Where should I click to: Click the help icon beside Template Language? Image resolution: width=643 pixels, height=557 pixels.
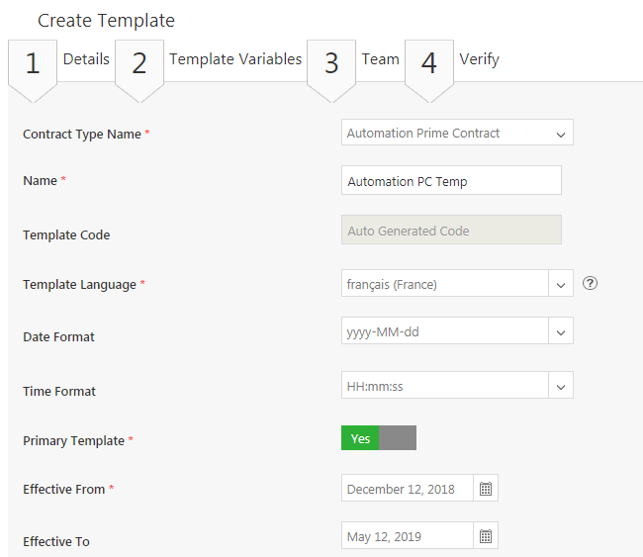pos(591,283)
